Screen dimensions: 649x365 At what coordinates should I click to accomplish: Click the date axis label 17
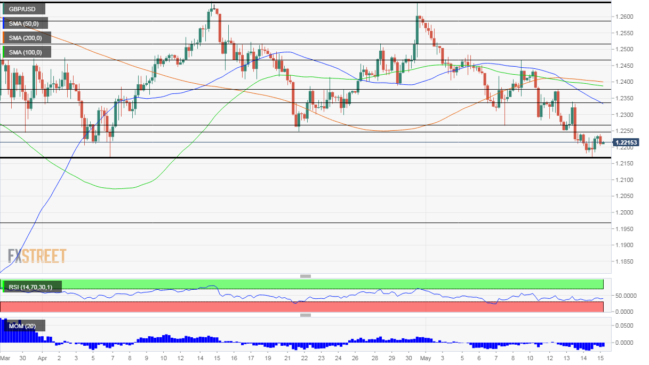click(x=251, y=358)
